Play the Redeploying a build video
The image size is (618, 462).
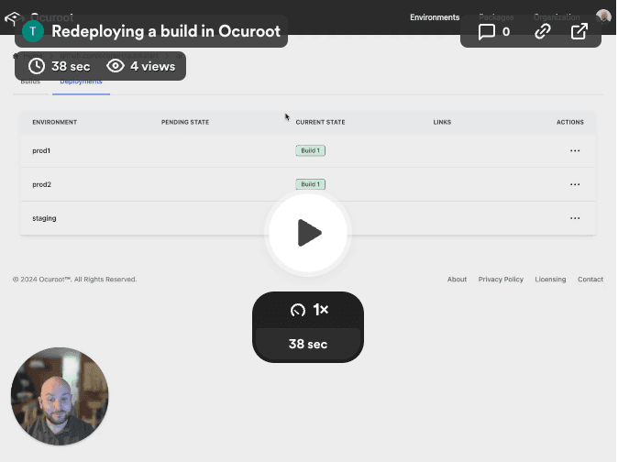308,233
